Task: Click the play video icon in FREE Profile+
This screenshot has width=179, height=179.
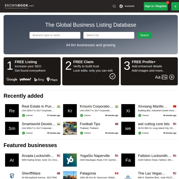Action: click(172, 77)
